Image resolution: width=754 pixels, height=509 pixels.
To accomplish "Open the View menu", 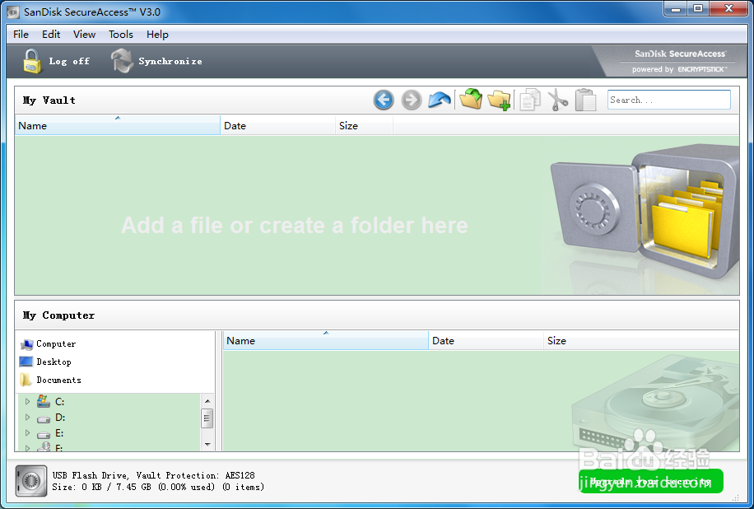I will [x=84, y=34].
